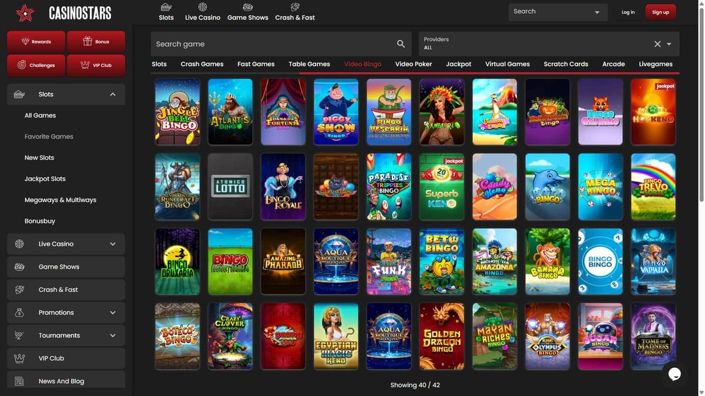
Task: Open Golden Dragon Bingo game thumbnail
Action: pos(442,336)
